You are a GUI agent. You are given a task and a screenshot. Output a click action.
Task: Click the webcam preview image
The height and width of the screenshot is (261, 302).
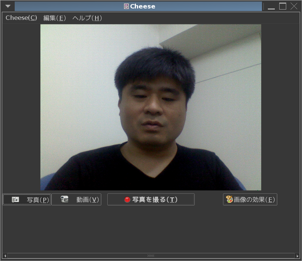[151, 107]
